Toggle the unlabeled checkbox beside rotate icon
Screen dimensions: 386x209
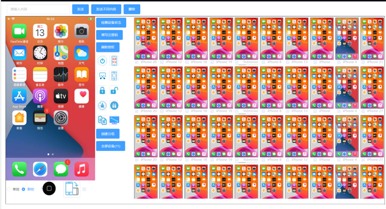[84, 189]
